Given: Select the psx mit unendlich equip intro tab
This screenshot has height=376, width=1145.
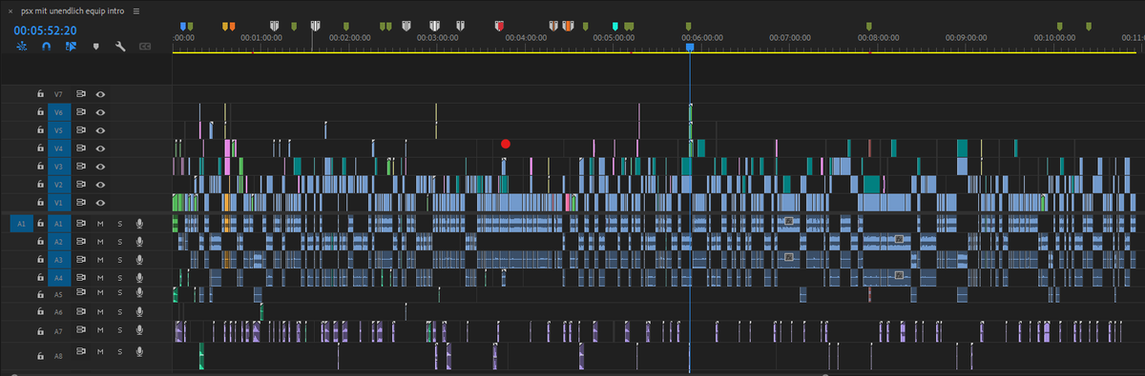Looking at the screenshot, I should pyautogui.click(x=73, y=10).
